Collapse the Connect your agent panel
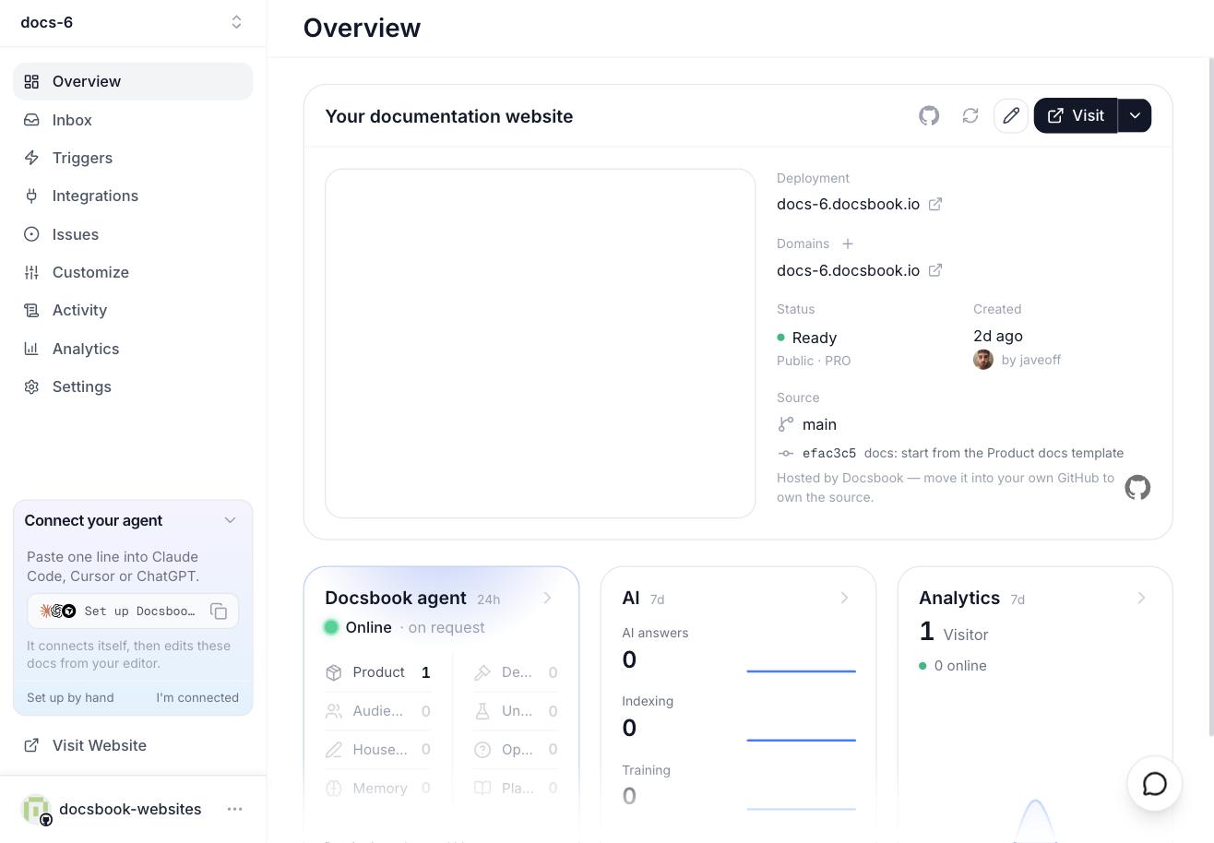This screenshot has height=843, width=1214. [x=230, y=520]
